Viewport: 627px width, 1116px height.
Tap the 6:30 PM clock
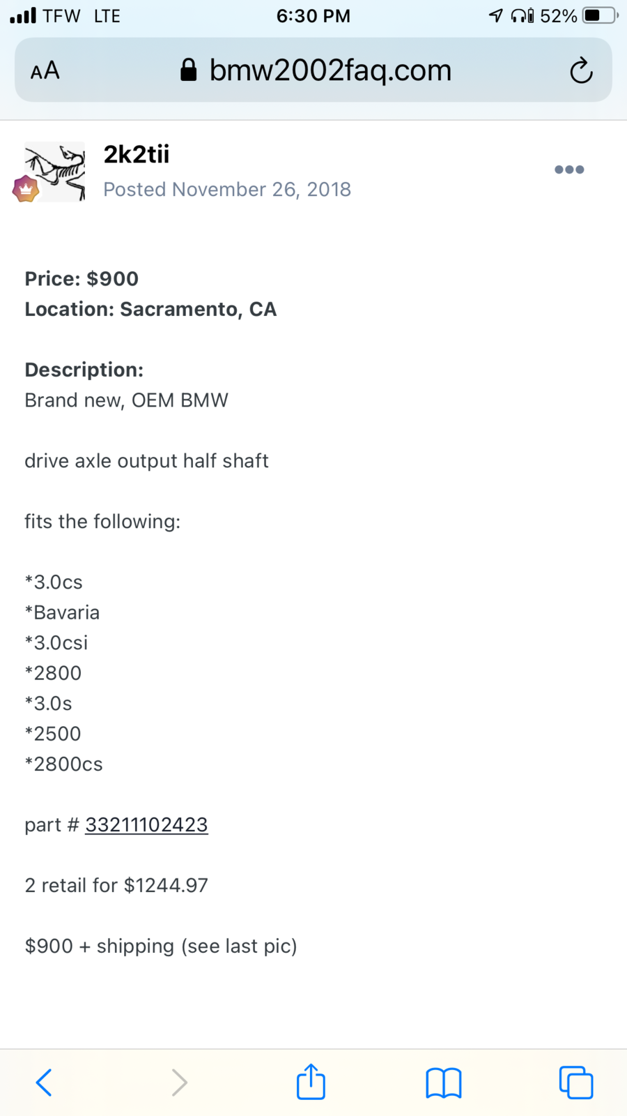[x=313, y=15]
